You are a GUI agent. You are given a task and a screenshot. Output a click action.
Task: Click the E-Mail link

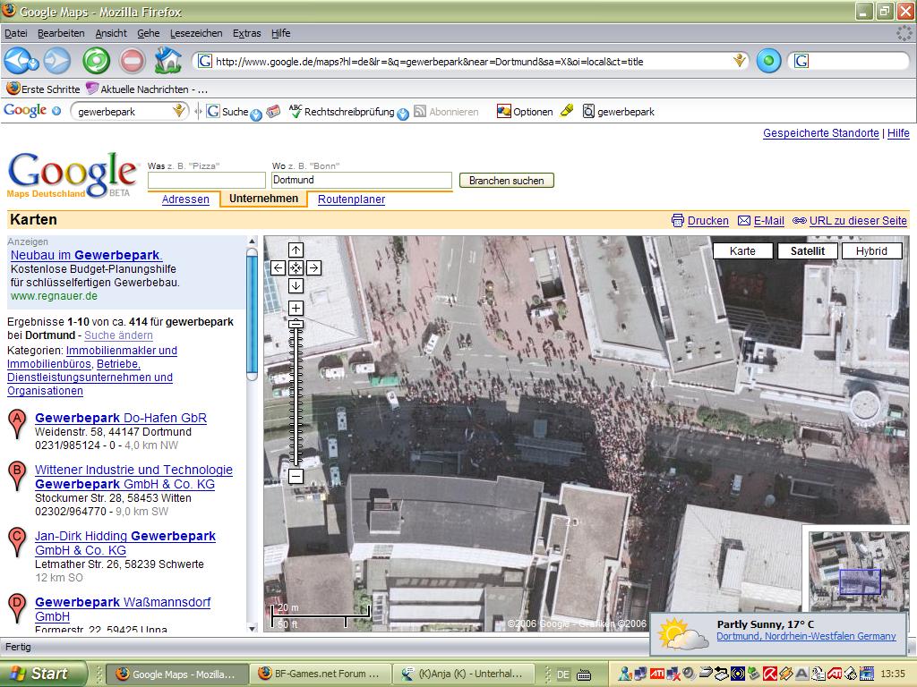click(768, 221)
